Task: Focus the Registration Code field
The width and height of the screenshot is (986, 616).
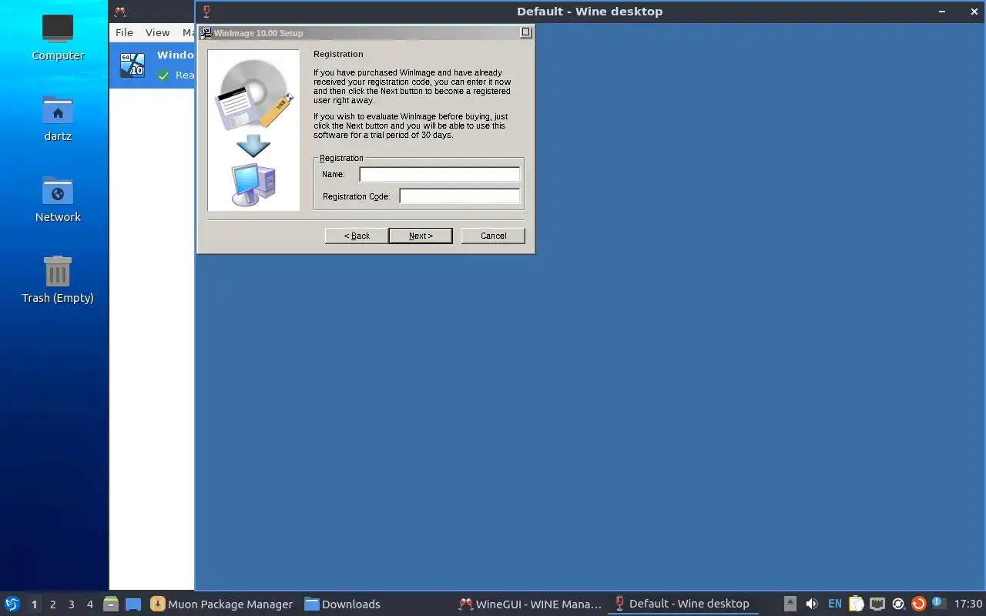Action: (x=459, y=196)
